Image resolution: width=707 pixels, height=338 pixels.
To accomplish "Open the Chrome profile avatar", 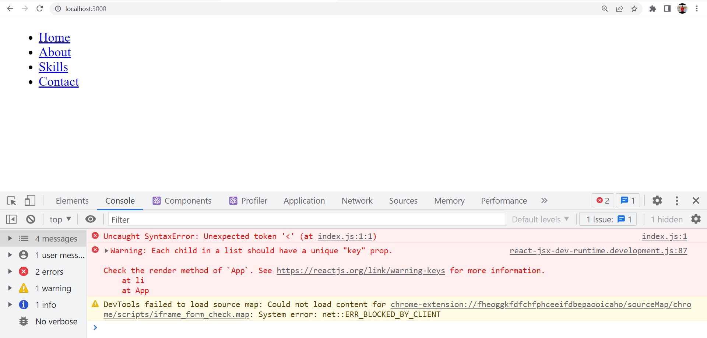I will pyautogui.click(x=682, y=8).
